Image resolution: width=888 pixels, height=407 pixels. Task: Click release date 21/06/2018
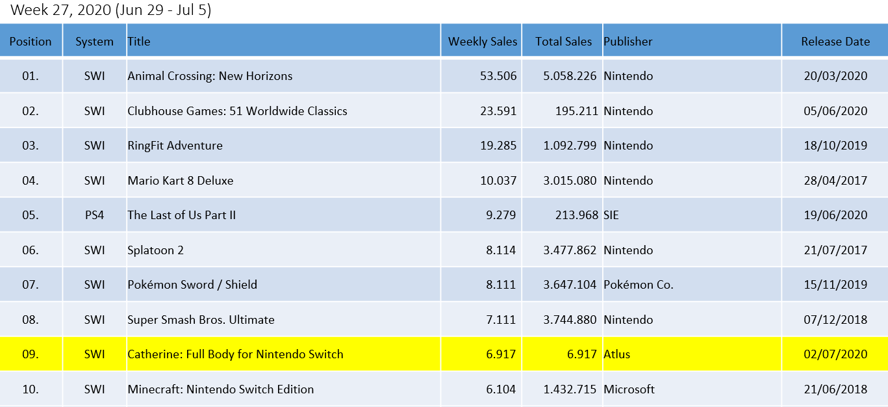(835, 389)
